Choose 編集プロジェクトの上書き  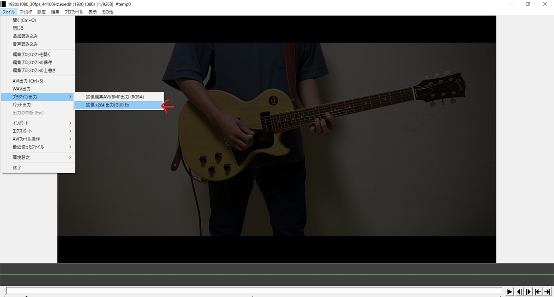point(38,70)
